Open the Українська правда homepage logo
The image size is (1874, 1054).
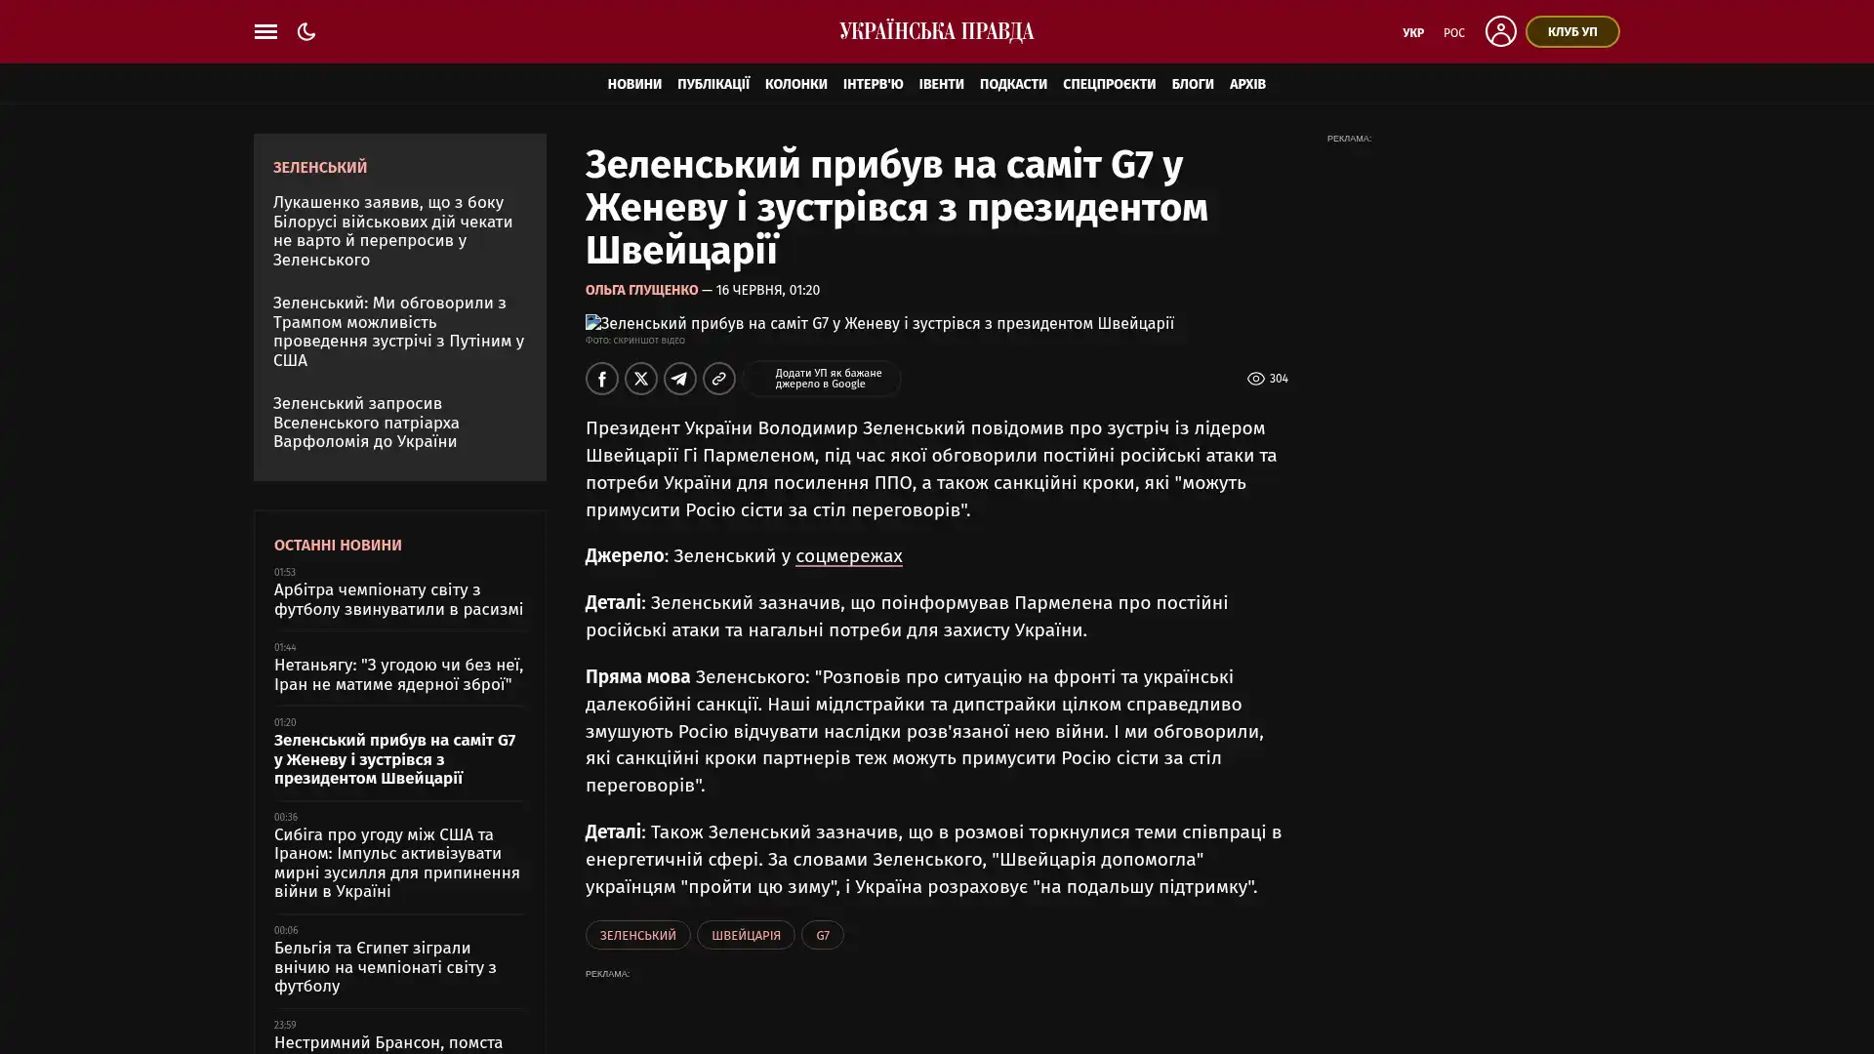pyautogui.click(x=936, y=31)
